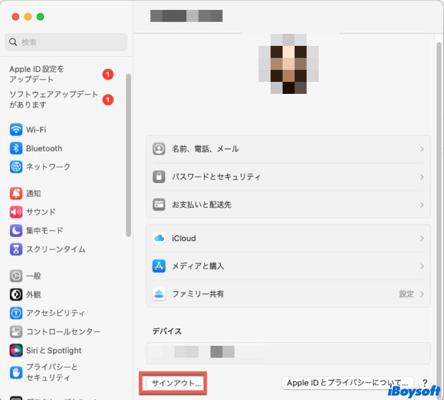Click the 外観 label in sidebar
The width and height of the screenshot is (444, 400).
click(33, 295)
